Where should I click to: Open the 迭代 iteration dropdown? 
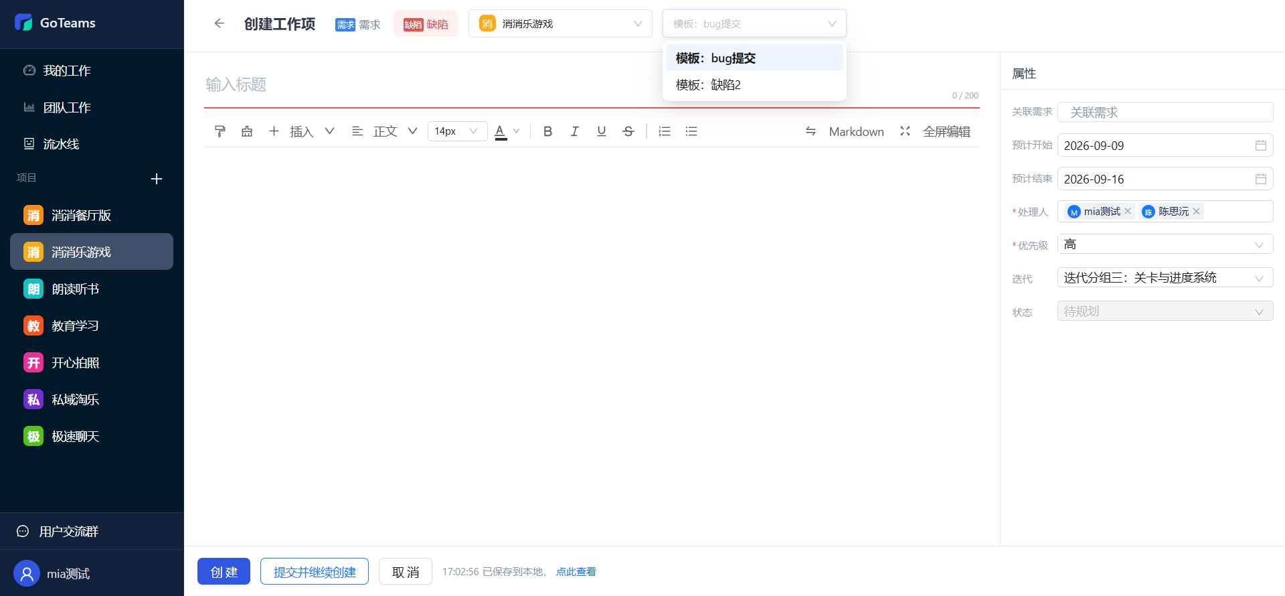point(1165,278)
